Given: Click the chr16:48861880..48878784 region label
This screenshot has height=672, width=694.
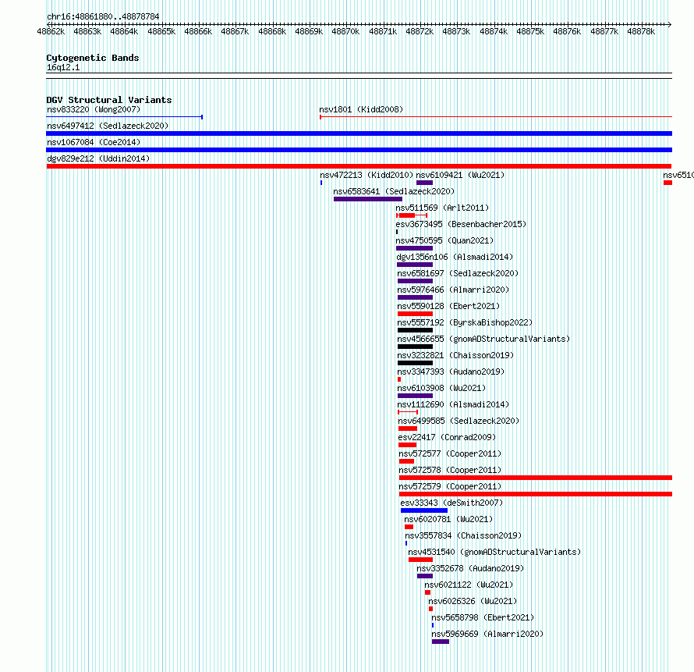Looking at the screenshot, I should 103,16.
